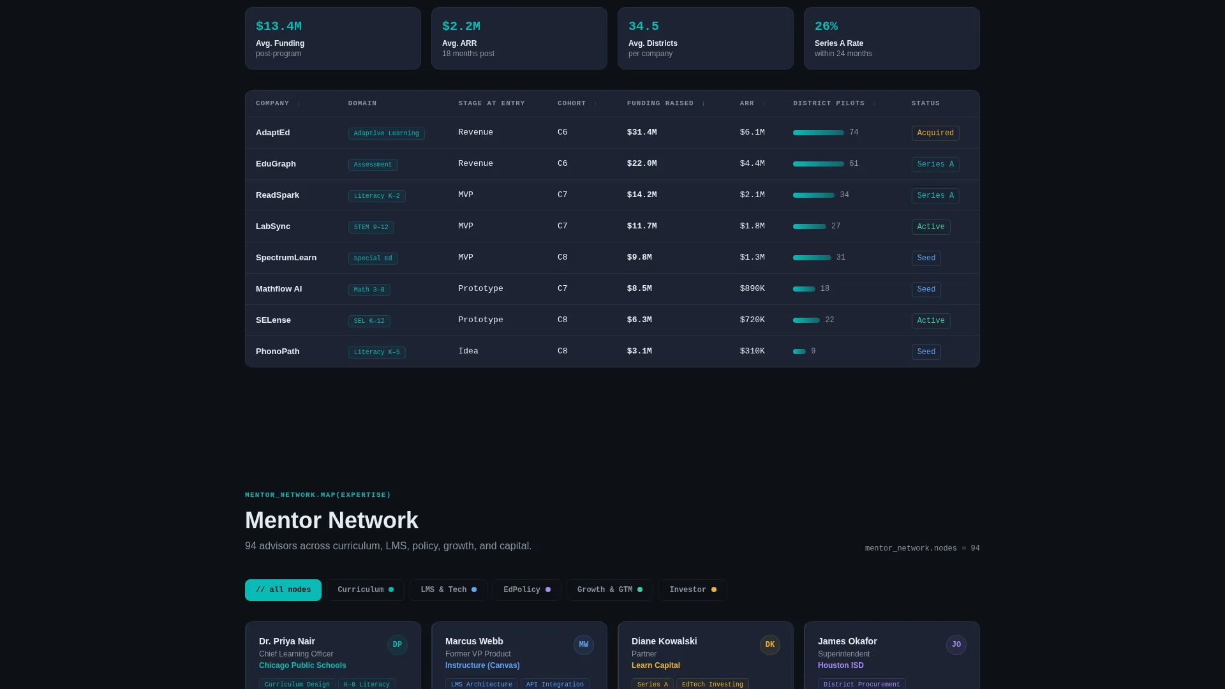1225x689 pixels.
Task: Click the Curriculum Design expertise tag
Action: click(x=297, y=684)
